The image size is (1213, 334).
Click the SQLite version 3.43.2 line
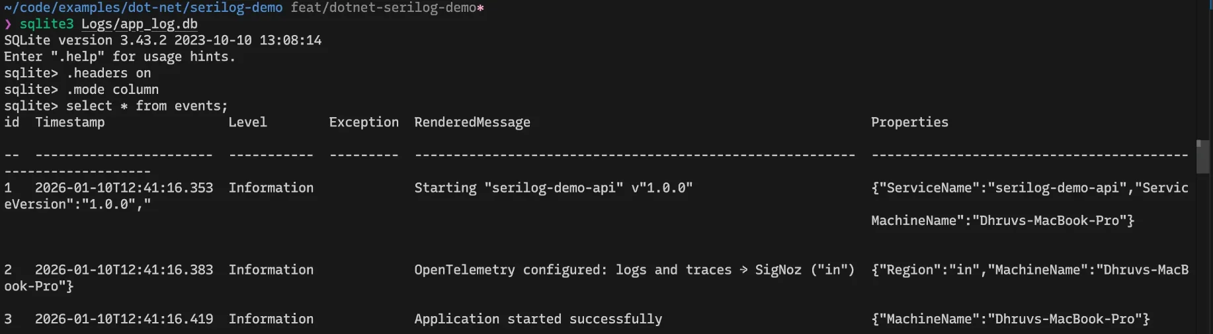(163, 40)
